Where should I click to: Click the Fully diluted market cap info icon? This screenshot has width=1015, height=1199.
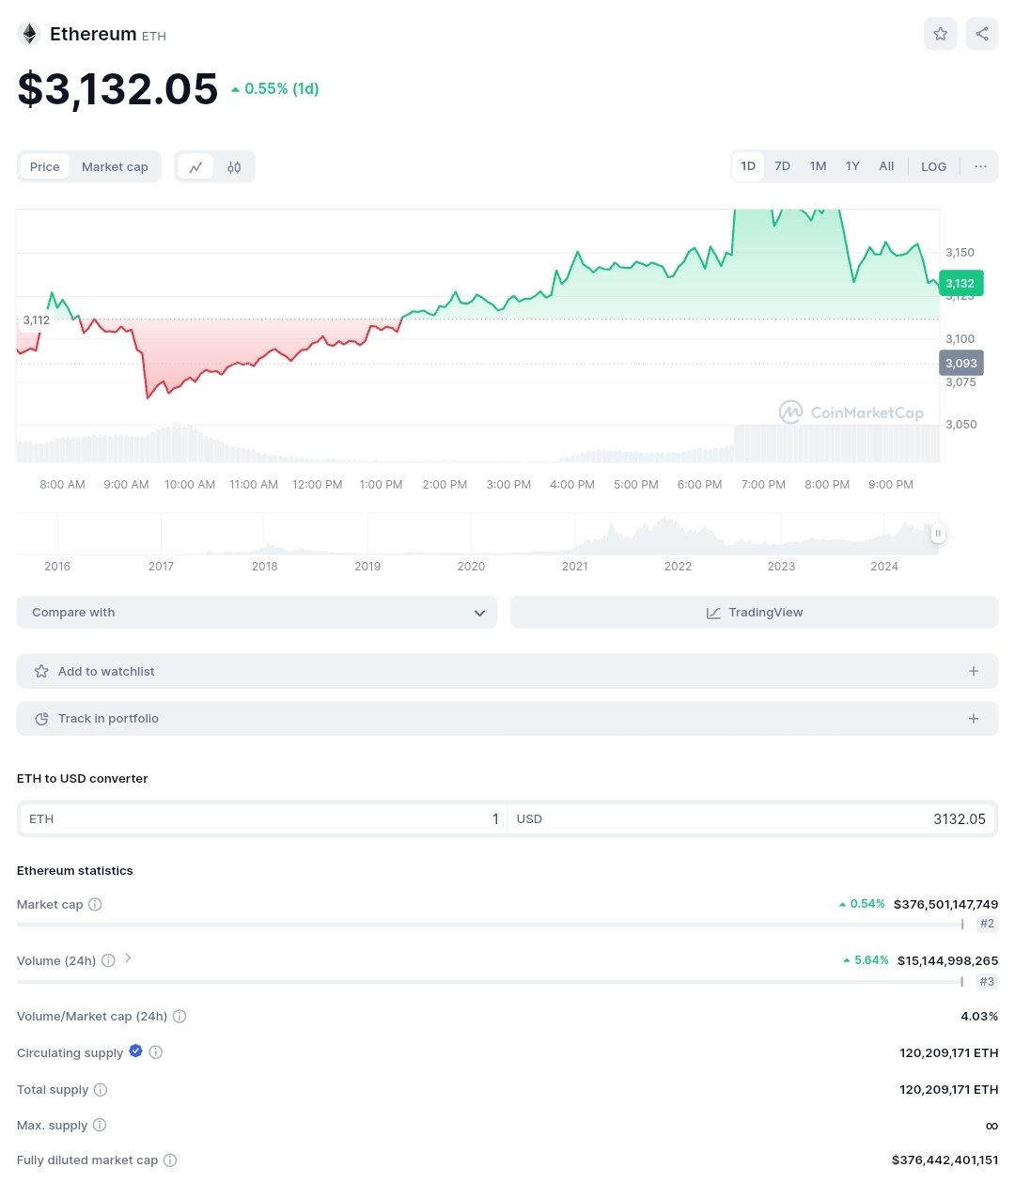click(170, 1160)
